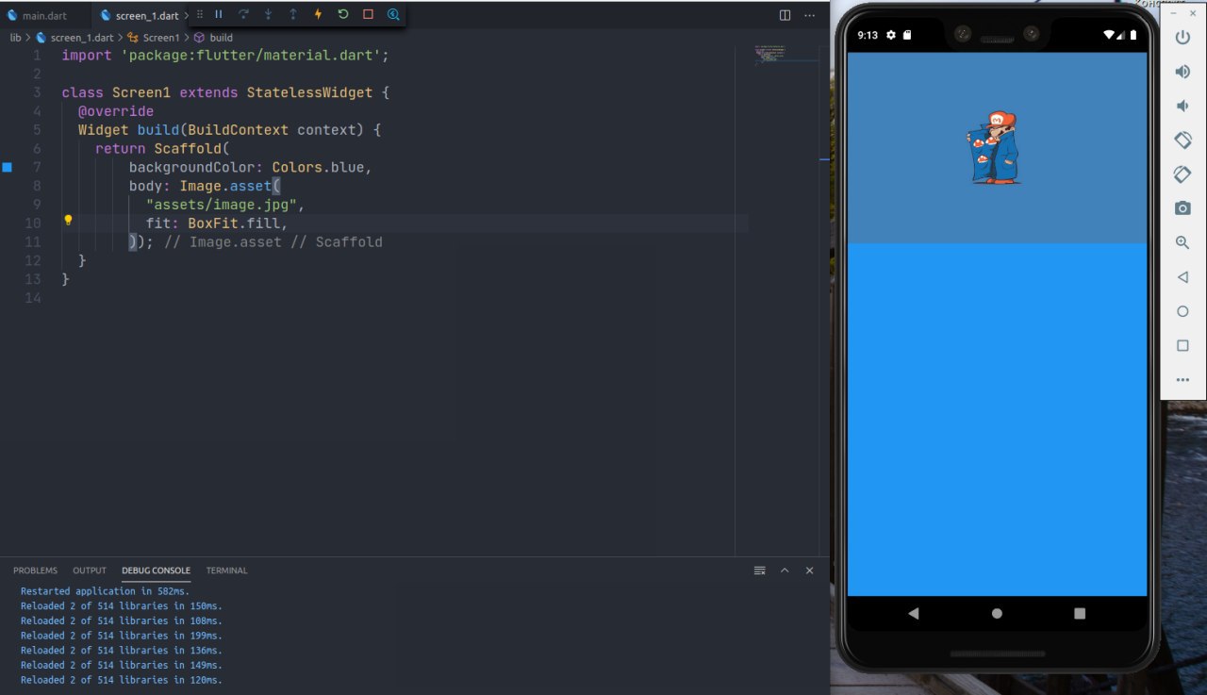Viewport: 1207px width, 695px height.
Task: Switch to the TERMINAL tab
Action: pos(226,571)
